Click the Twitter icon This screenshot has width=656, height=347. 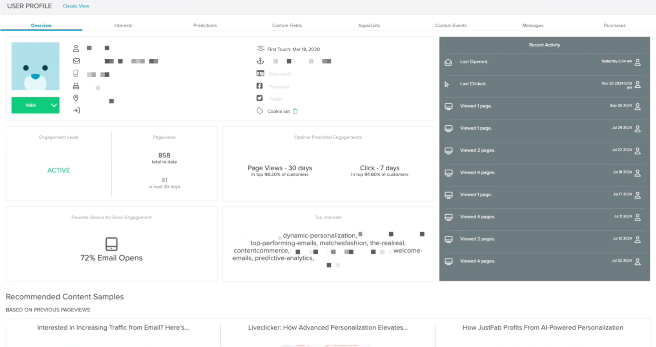260,98
